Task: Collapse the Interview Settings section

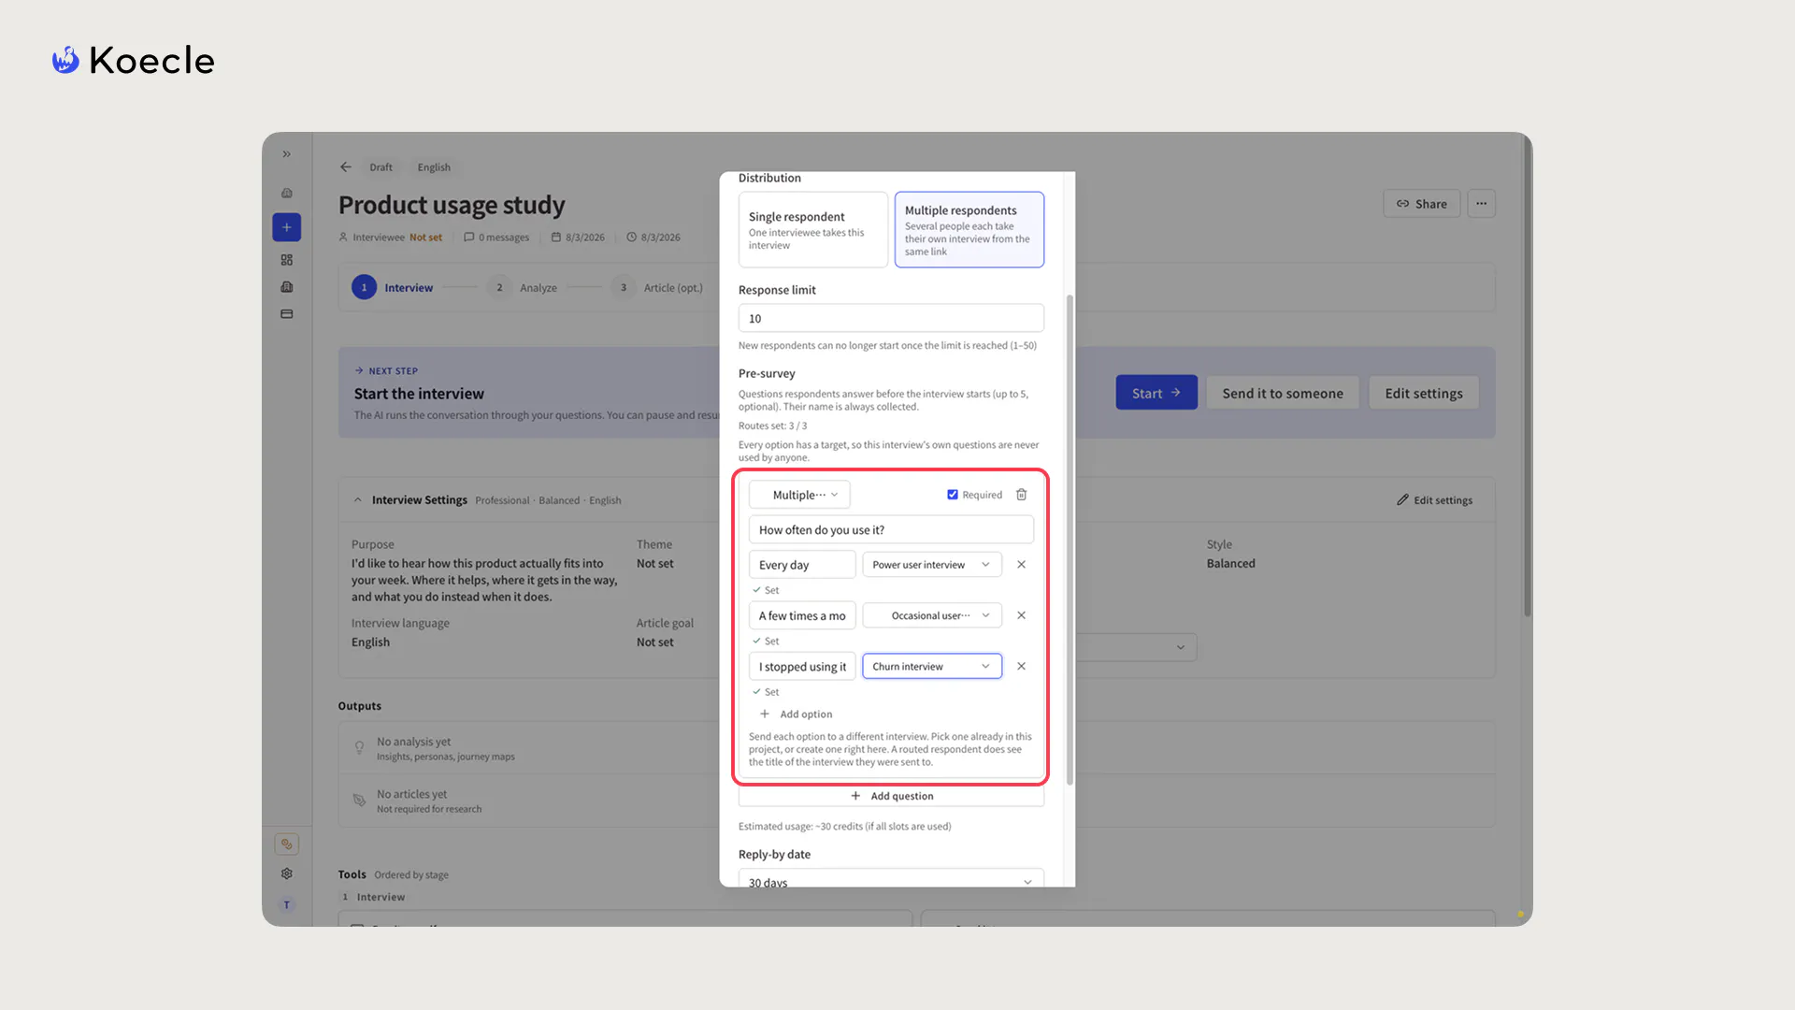Action: [x=358, y=500]
